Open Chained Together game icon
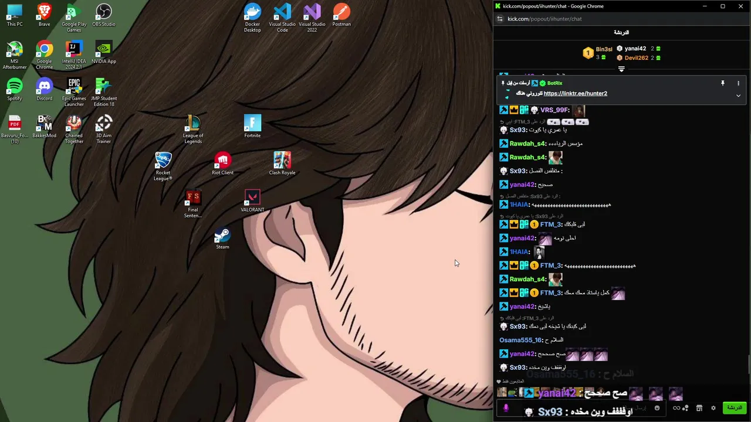The height and width of the screenshot is (422, 751). pos(74,130)
